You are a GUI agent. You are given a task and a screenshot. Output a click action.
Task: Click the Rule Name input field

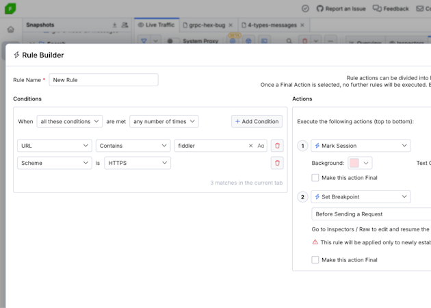[103, 80]
